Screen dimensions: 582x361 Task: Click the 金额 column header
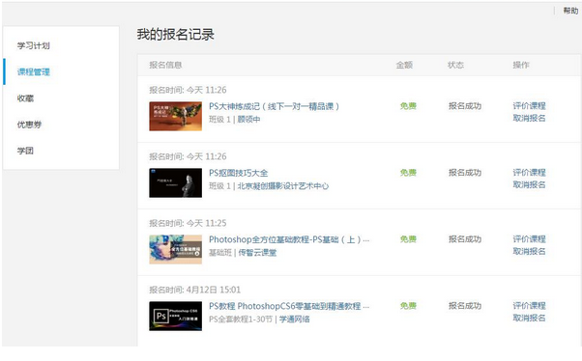404,66
